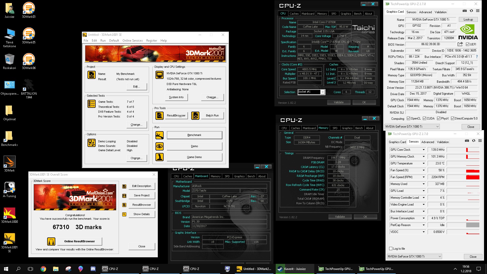
Task: Switch to Caches tab in top CPU-Z window
Action: 294,14
